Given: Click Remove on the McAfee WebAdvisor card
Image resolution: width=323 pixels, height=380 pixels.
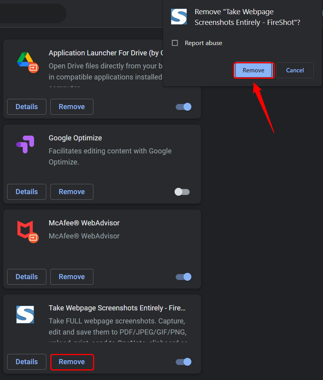Looking at the screenshot, I should click(x=72, y=277).
